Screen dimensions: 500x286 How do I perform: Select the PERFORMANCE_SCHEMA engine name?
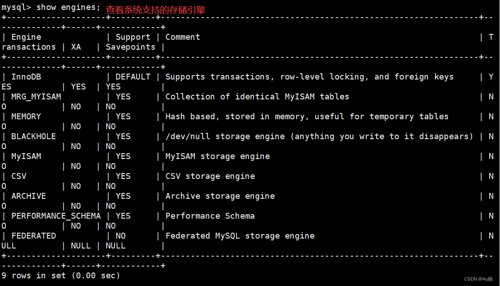click(x=56, y=216)
